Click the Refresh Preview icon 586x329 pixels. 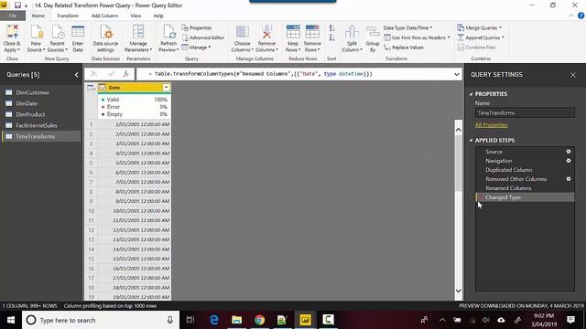168,32
